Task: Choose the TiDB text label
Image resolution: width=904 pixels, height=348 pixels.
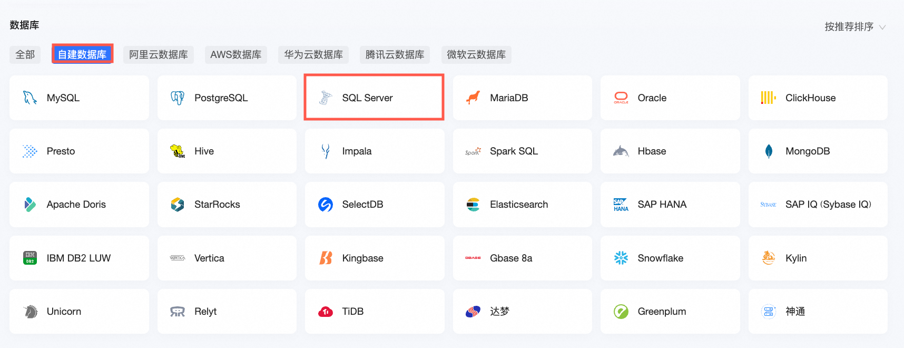Action: click(352, 312)
